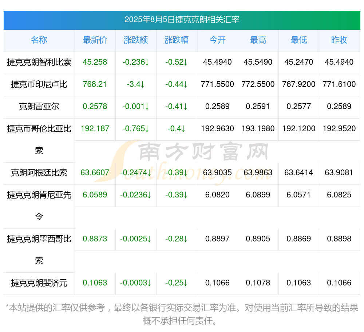The height and width of the screenshot is (332, 364).
Task: Click the row name 克朗雷亚尔
Action: click(x=39, y=107)
